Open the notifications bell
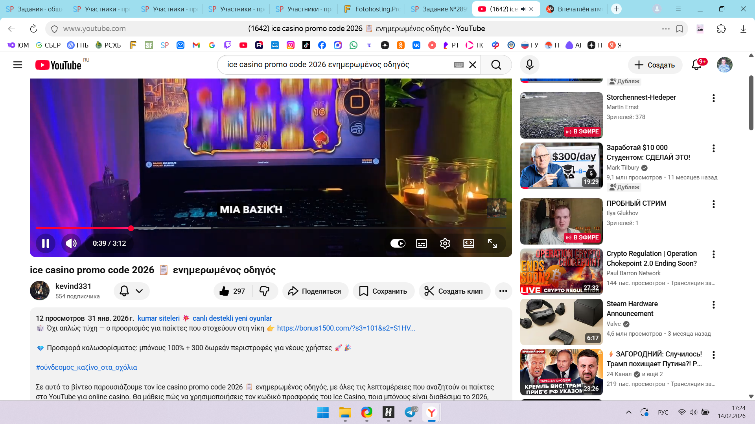The width and height of the screenshot is (755, 424). pos(696,65)
